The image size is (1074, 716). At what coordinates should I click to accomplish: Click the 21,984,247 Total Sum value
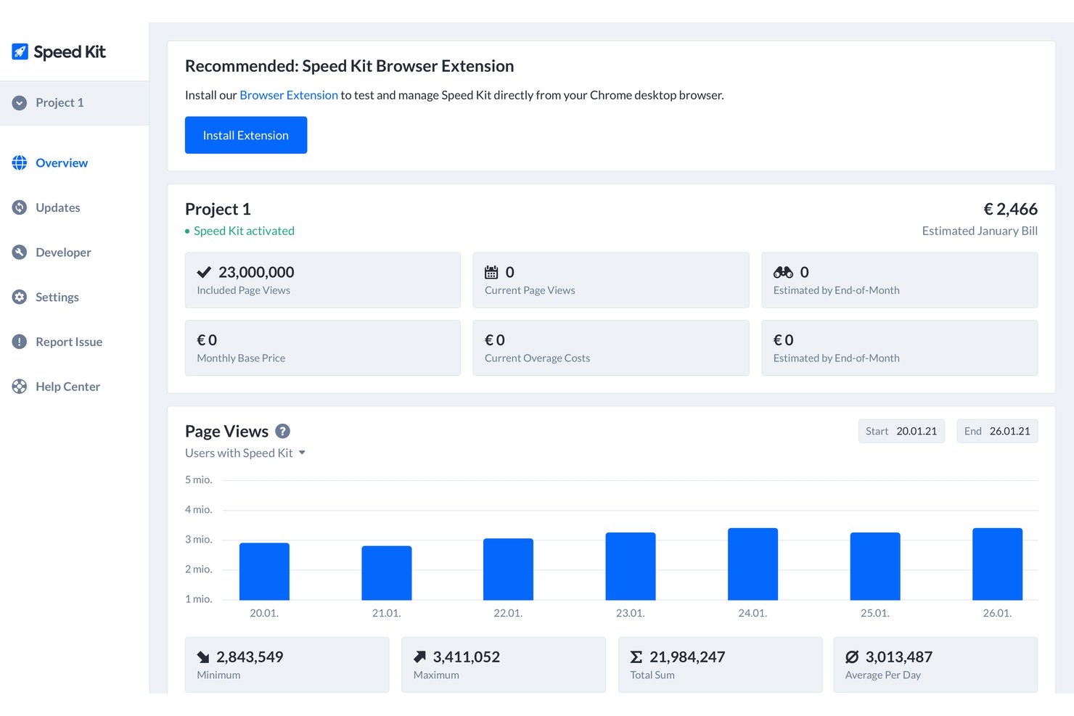point(687,657)
